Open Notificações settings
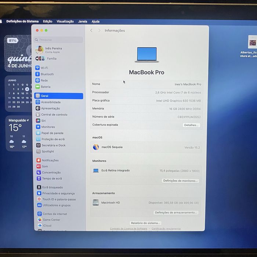The image size is (257, 257). click(x=47, y=160)
